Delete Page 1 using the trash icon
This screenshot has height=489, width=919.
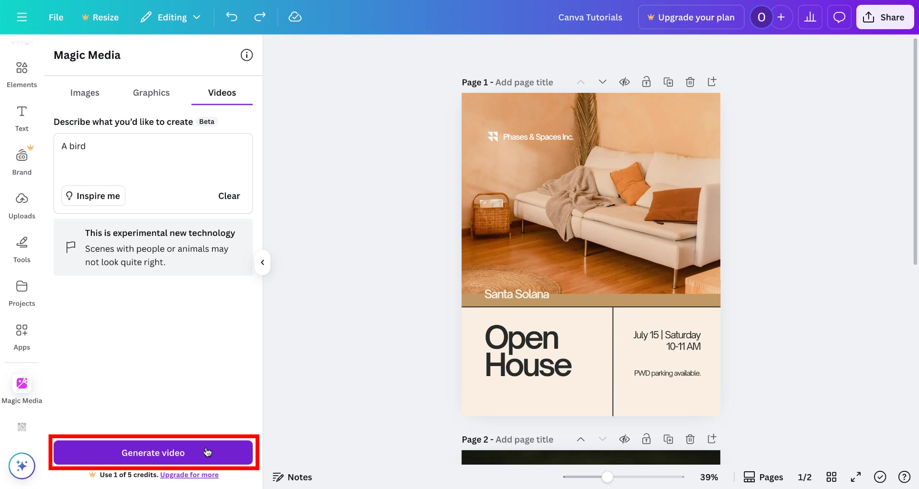[690, 82]
